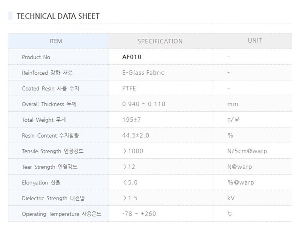Select the 44.5±2.0 resin content value
Viewport: 303px width, 230px height.
pos(136,135)
